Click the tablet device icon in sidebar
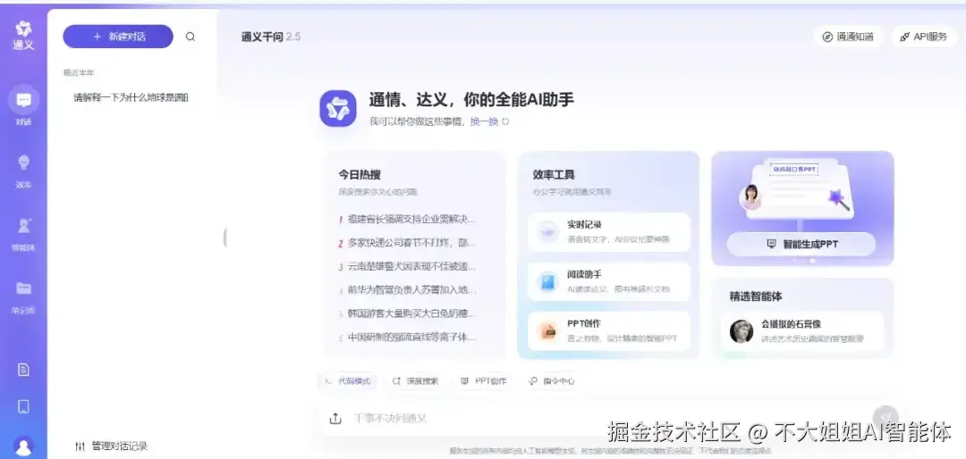The width and height of the screenshot is (966, 459). (23, 406)
